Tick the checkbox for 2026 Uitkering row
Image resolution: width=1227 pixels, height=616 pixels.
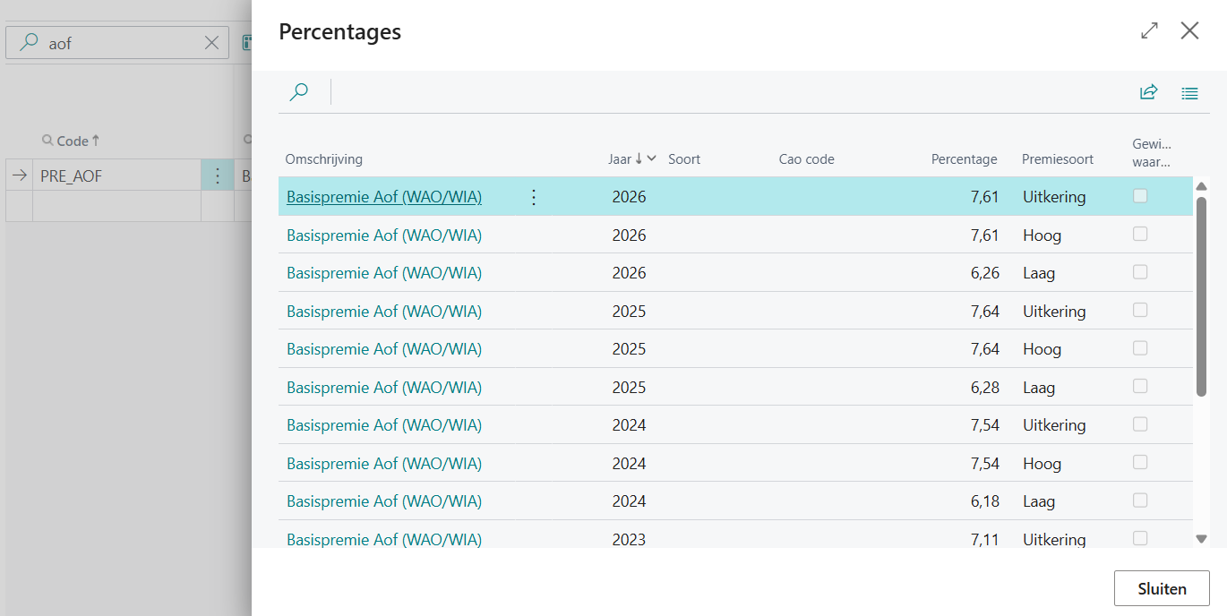(x=1140, y=196)
